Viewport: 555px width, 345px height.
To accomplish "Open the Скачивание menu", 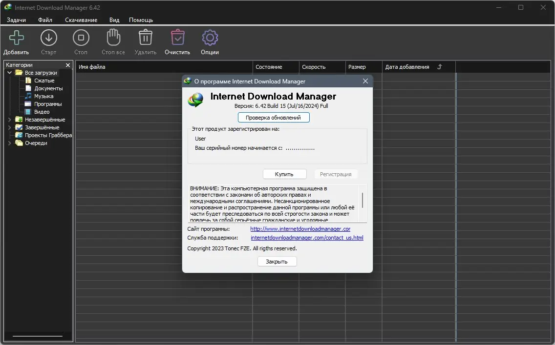I will point(81,20).
